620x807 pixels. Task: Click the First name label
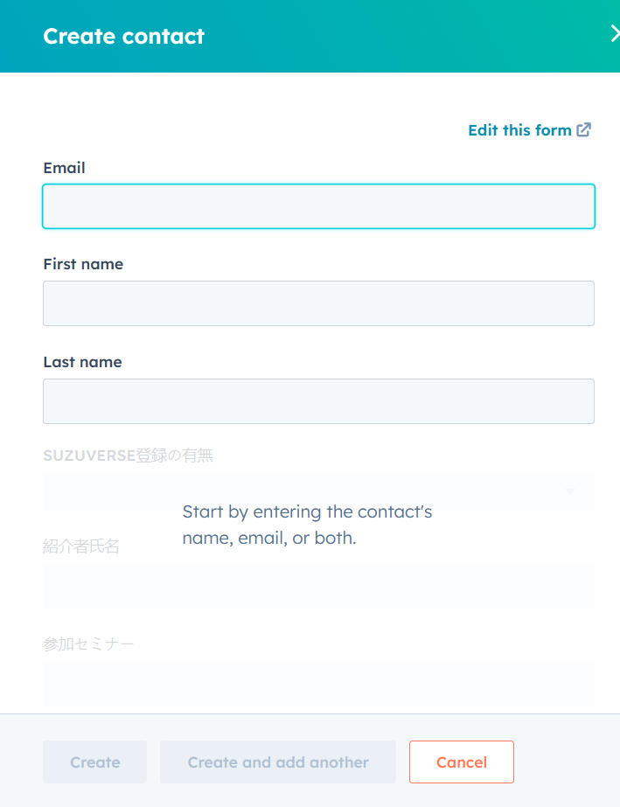point(83,264)
